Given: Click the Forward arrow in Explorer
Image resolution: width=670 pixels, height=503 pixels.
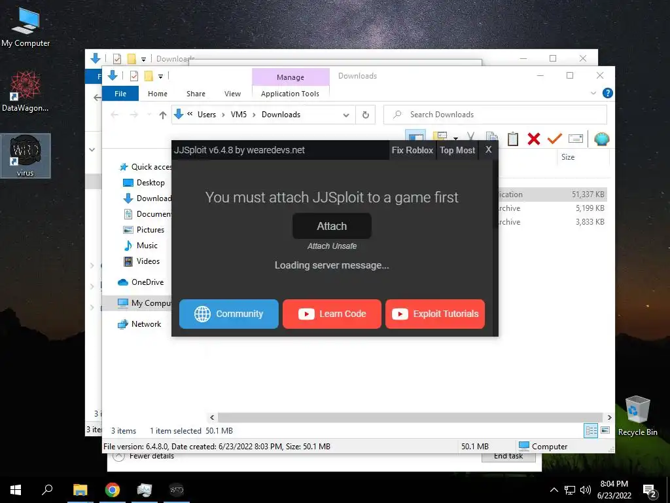Looking at the screenshot, I should point(133,115).
